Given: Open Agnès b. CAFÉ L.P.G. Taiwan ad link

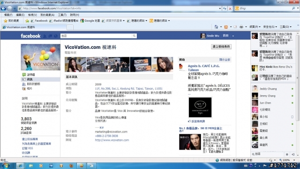Looking at the screenshot, I should (x=203, y=68).
